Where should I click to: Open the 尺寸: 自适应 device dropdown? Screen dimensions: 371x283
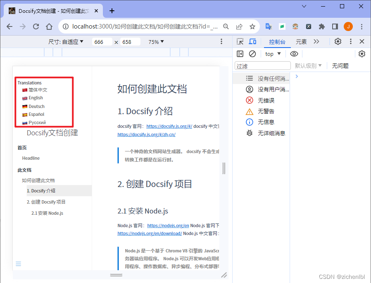coord(66,42)
